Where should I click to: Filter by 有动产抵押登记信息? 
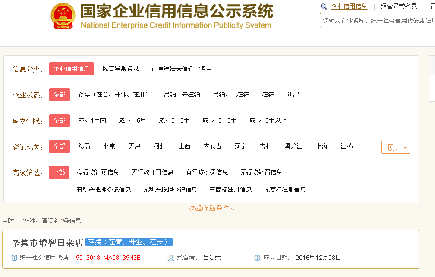104,189
